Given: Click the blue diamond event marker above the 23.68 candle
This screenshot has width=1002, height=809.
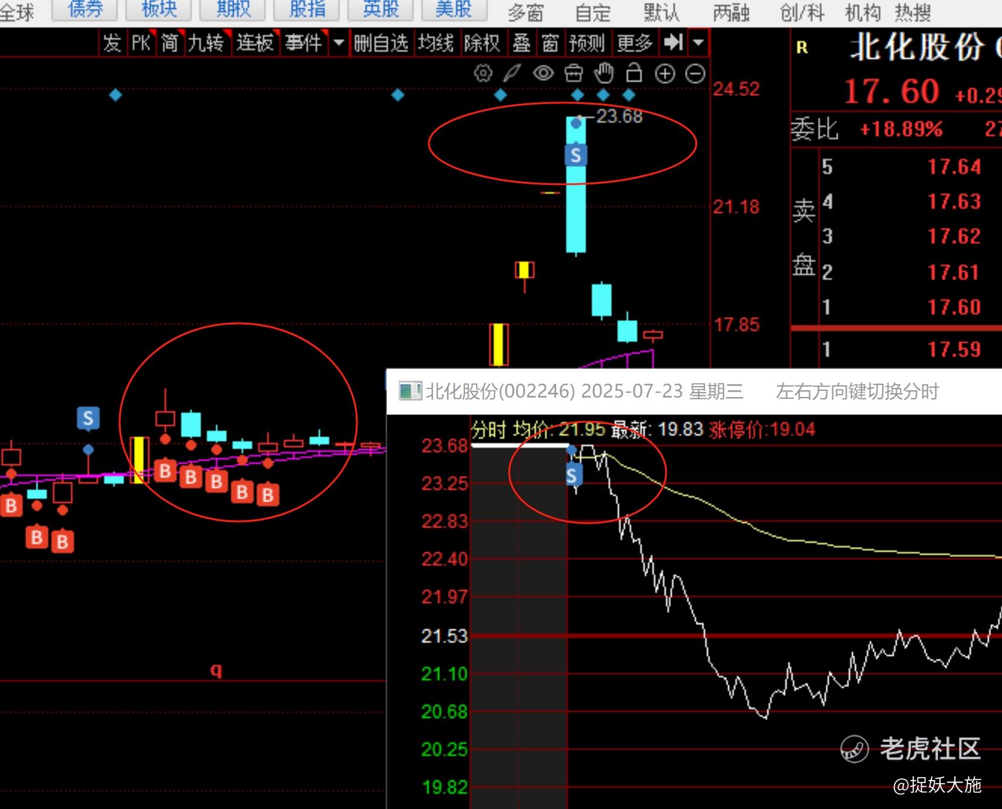Looking at the screenshot, I should [x=577, y=95].
